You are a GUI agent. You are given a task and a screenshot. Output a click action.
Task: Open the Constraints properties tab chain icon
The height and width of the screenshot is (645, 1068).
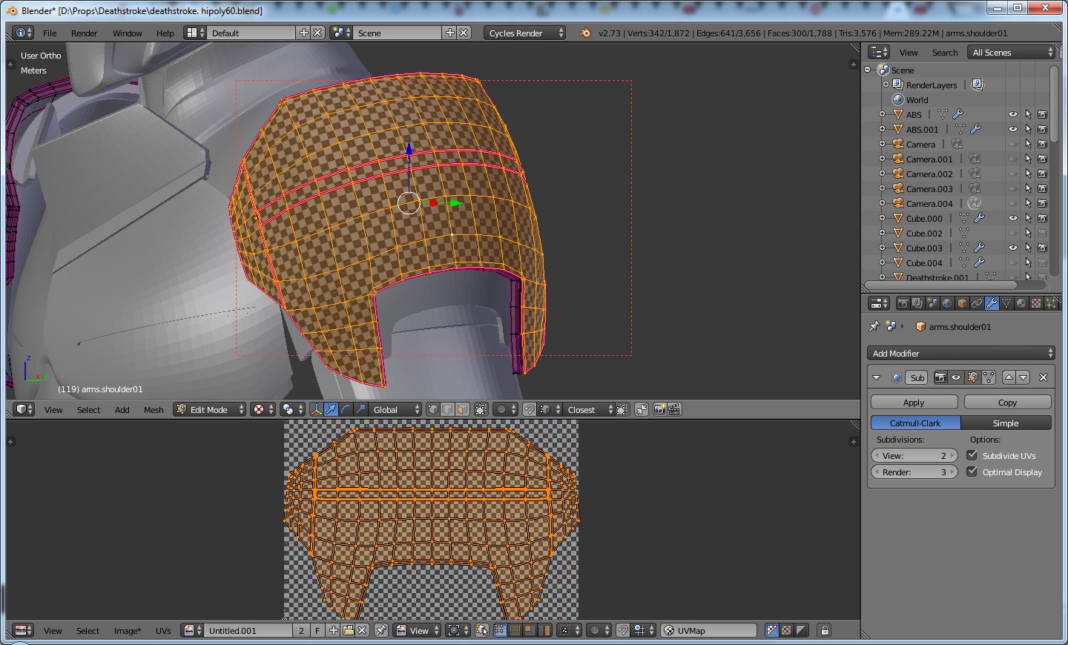click(977, 303)
